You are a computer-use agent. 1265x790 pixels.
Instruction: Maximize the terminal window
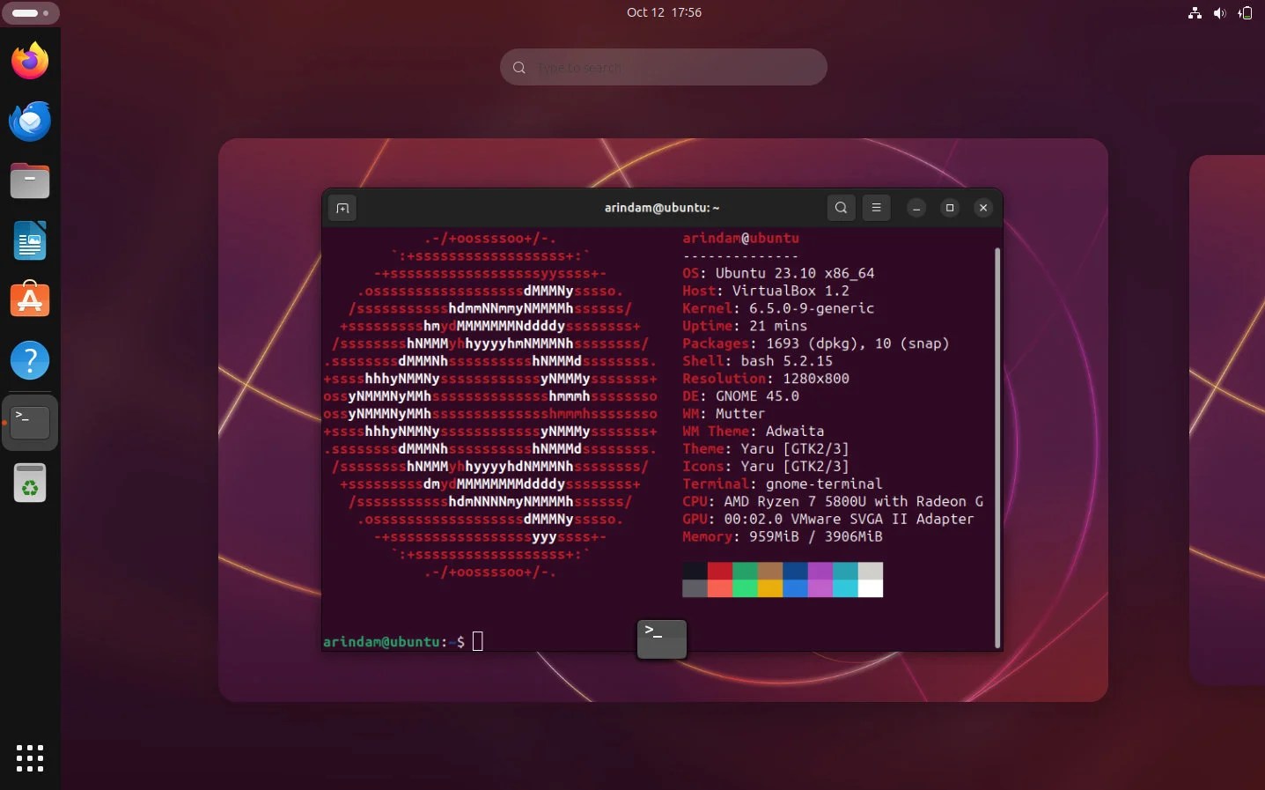point(950,208)
